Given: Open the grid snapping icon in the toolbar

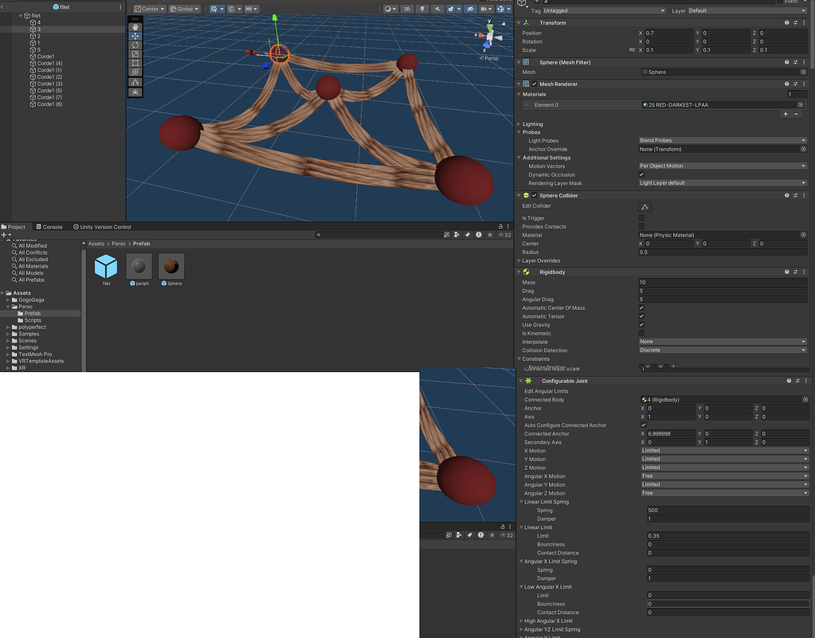Looking at the screenshot, I should pos(231,9).
